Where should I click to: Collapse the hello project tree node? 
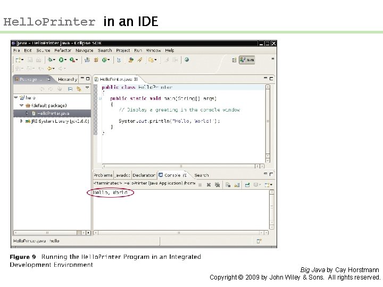(x=16, y=98)
